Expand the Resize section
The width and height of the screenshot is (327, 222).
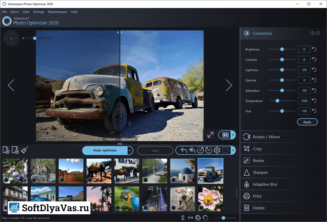[x=283, y=160]
